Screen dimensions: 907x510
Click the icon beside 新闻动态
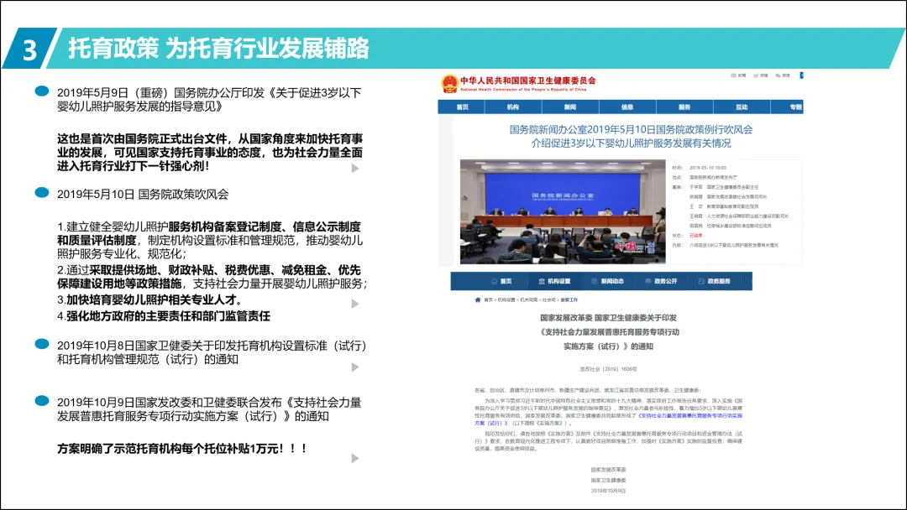tap(594, 281)
